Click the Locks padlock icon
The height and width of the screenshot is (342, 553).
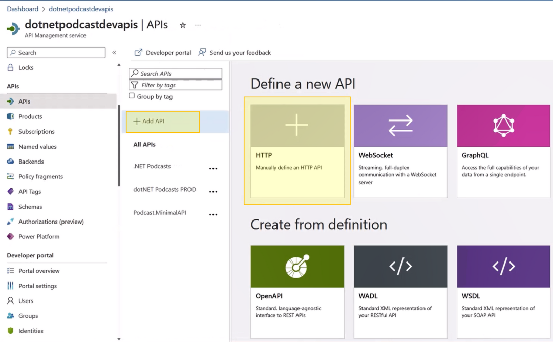pyautogui.click(x=11, y=68)
